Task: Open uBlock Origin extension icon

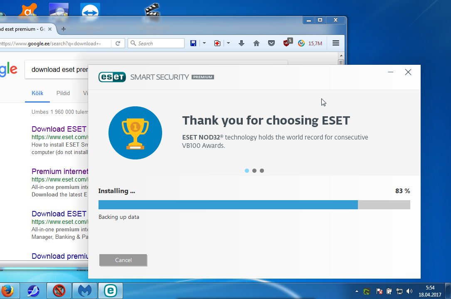Action: pos(287,42)
